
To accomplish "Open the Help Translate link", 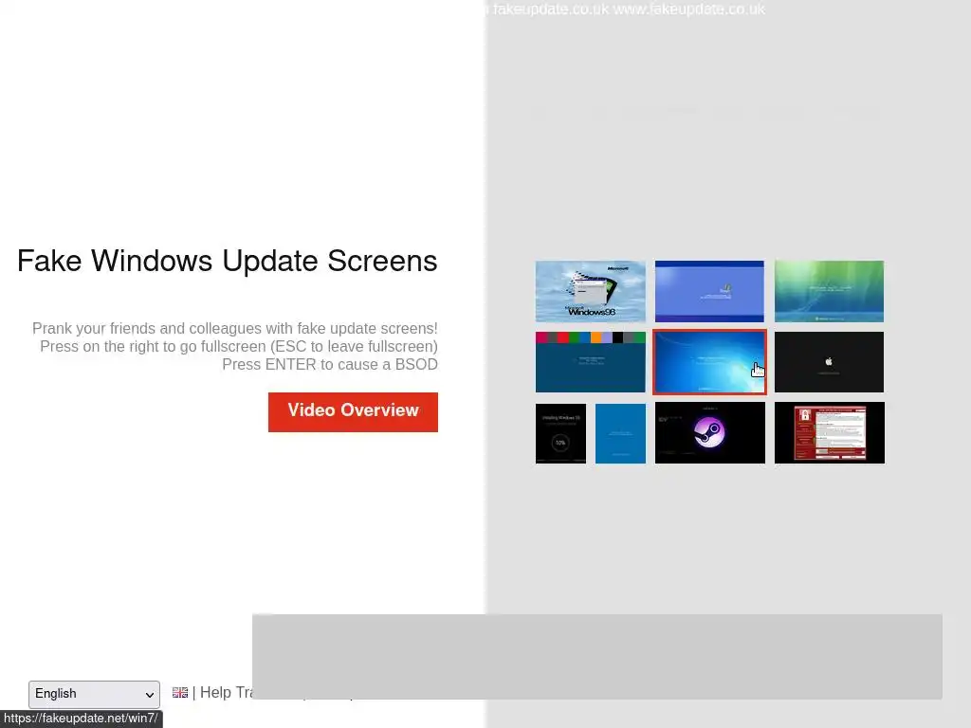I will pyautogui.click(x=226, y=692).
